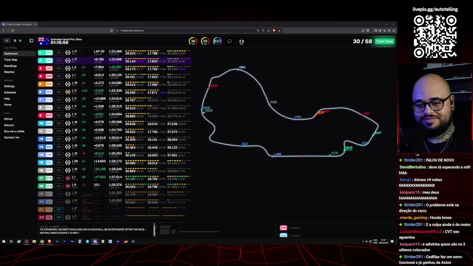The image size is (473, 266).
Task: Click the DRS indicator in the LIN row
Action: pos(59,100)
